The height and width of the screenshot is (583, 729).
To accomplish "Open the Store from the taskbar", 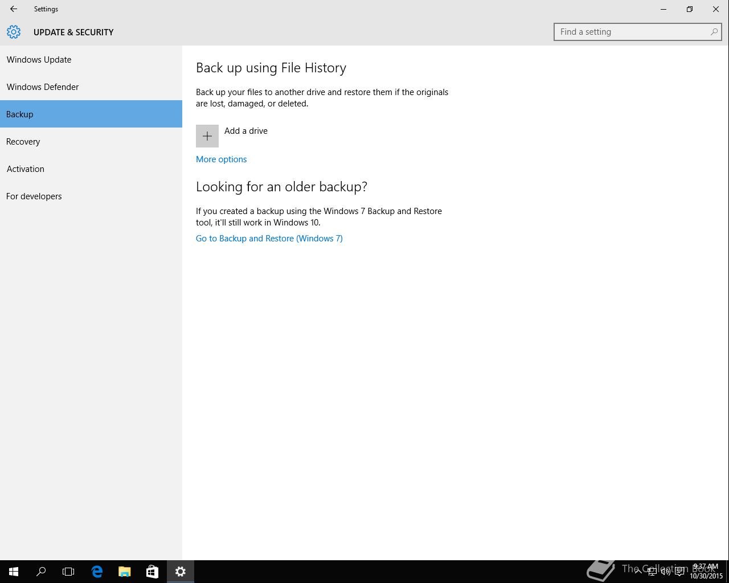I will [152, 572].
